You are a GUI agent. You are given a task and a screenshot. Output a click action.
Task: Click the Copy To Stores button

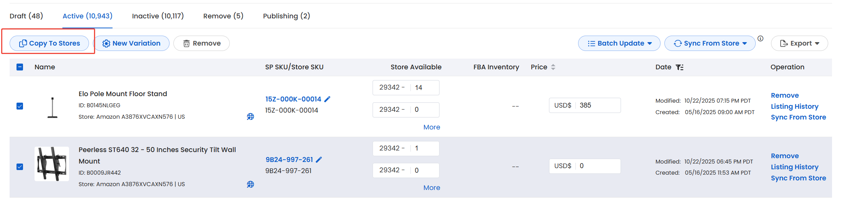click(x=49, y=43)
